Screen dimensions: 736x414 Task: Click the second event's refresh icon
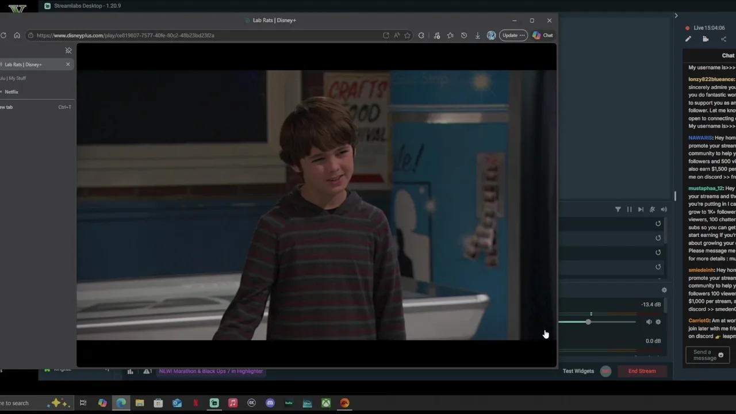click(658, 238)
